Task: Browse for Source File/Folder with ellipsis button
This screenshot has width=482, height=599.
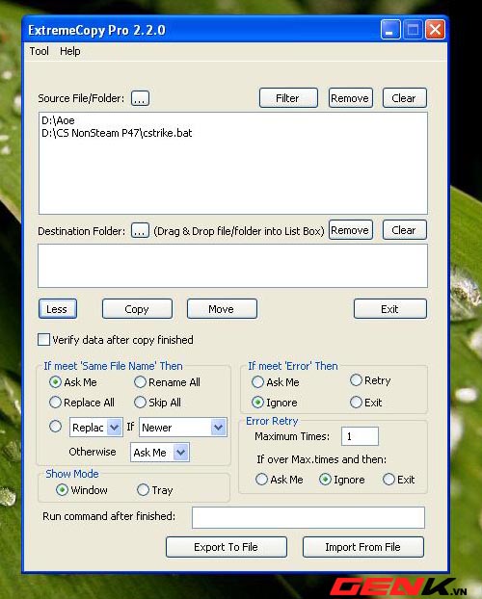Action: coord(140,98)
